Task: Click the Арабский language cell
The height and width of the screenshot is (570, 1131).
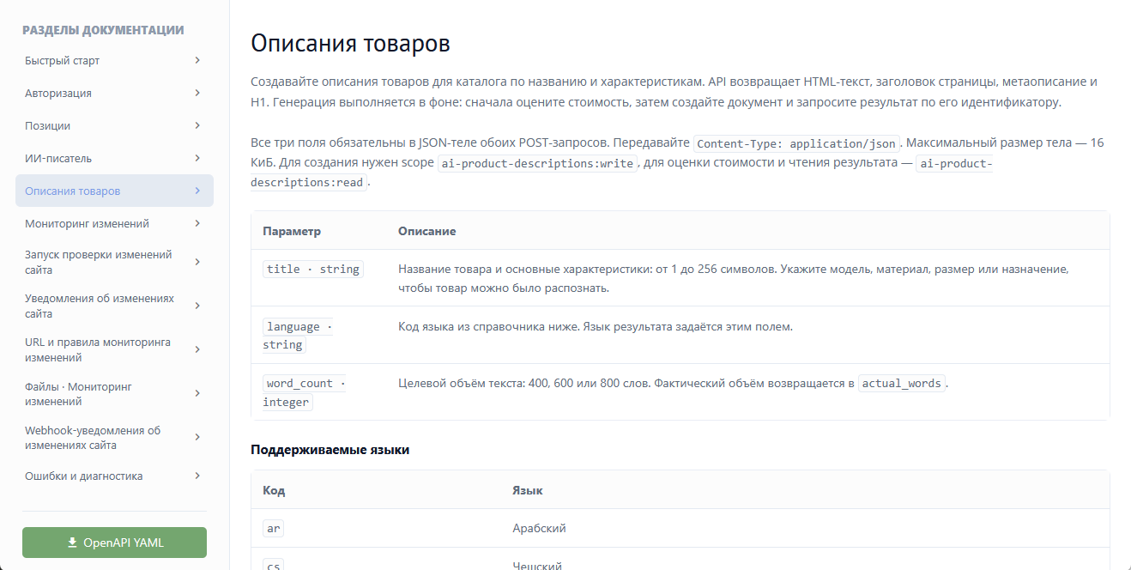Action: pyautogui.click(x=539, y=528)
